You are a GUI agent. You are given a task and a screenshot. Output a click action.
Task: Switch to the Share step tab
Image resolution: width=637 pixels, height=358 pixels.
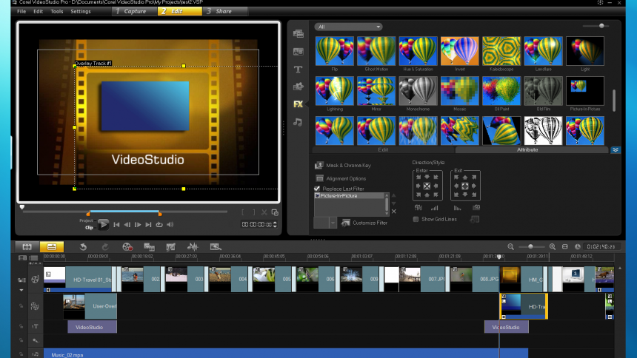pyautogui.click(x=224, y=11)
